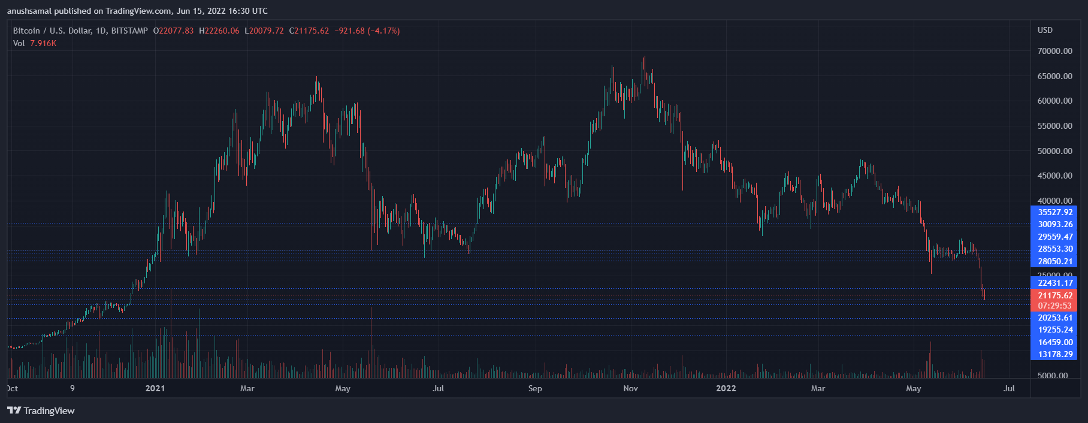The width and height of the screenshot is (1088, 423).
Task: Select the 30093.26 price level label
Action: click(x=1054, y=224)
